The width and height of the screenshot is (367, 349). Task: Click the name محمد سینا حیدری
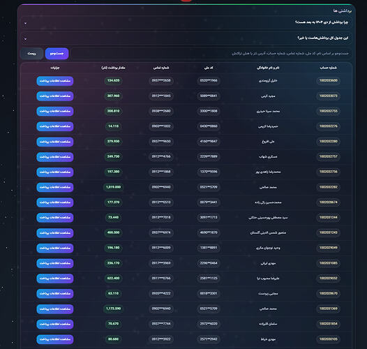268,111
